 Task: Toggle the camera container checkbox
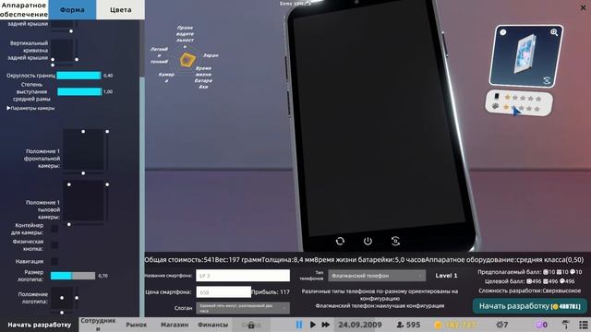[x=54, y=229]
